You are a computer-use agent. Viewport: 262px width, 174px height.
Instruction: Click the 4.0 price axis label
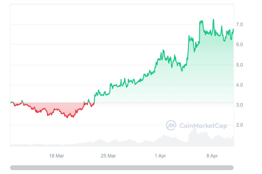pos(240,85)
